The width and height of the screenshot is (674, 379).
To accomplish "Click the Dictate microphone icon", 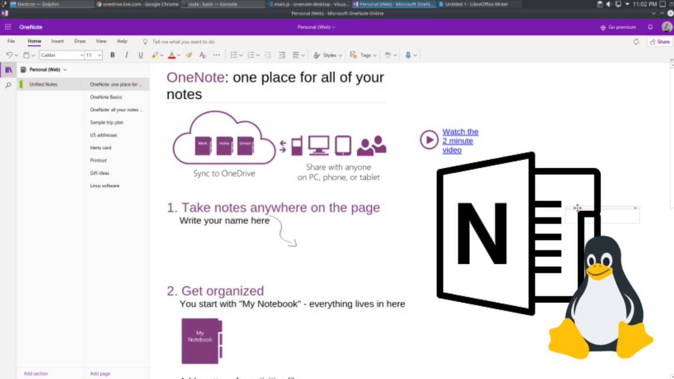I will [408, 55].
